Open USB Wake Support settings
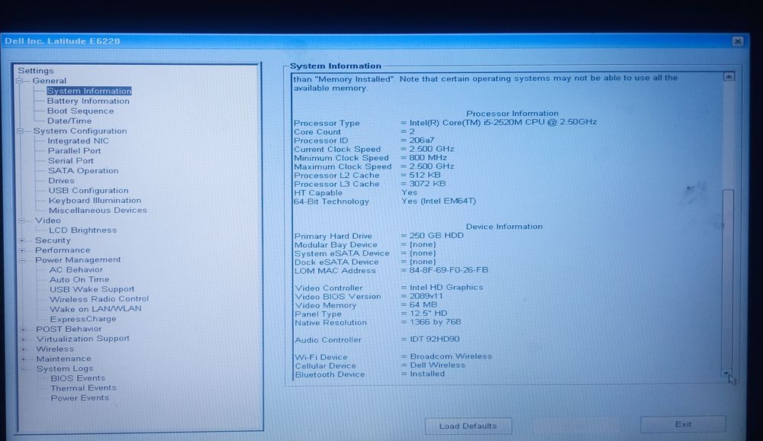Screen dimensions: 763x441 pyautogui.click(x=92, y=290)
